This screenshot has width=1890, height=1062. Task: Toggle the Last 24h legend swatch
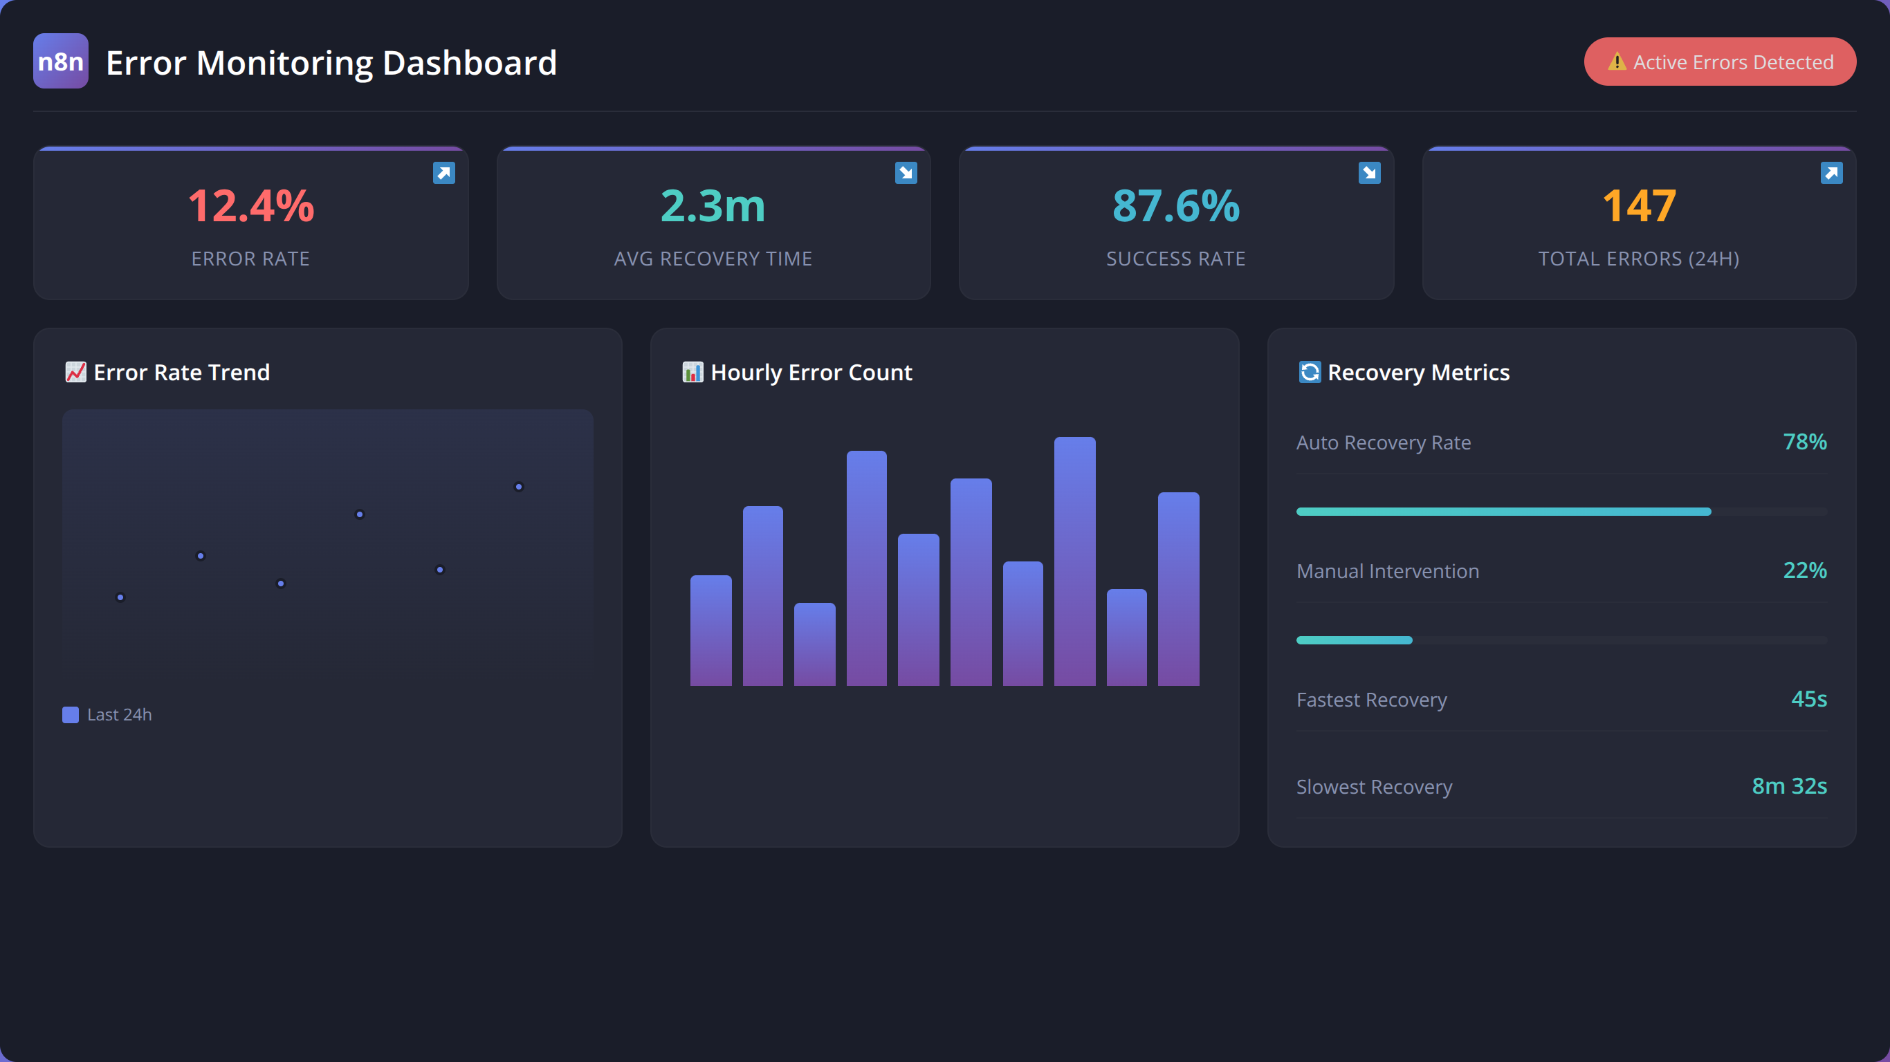(x=71, y=714)
